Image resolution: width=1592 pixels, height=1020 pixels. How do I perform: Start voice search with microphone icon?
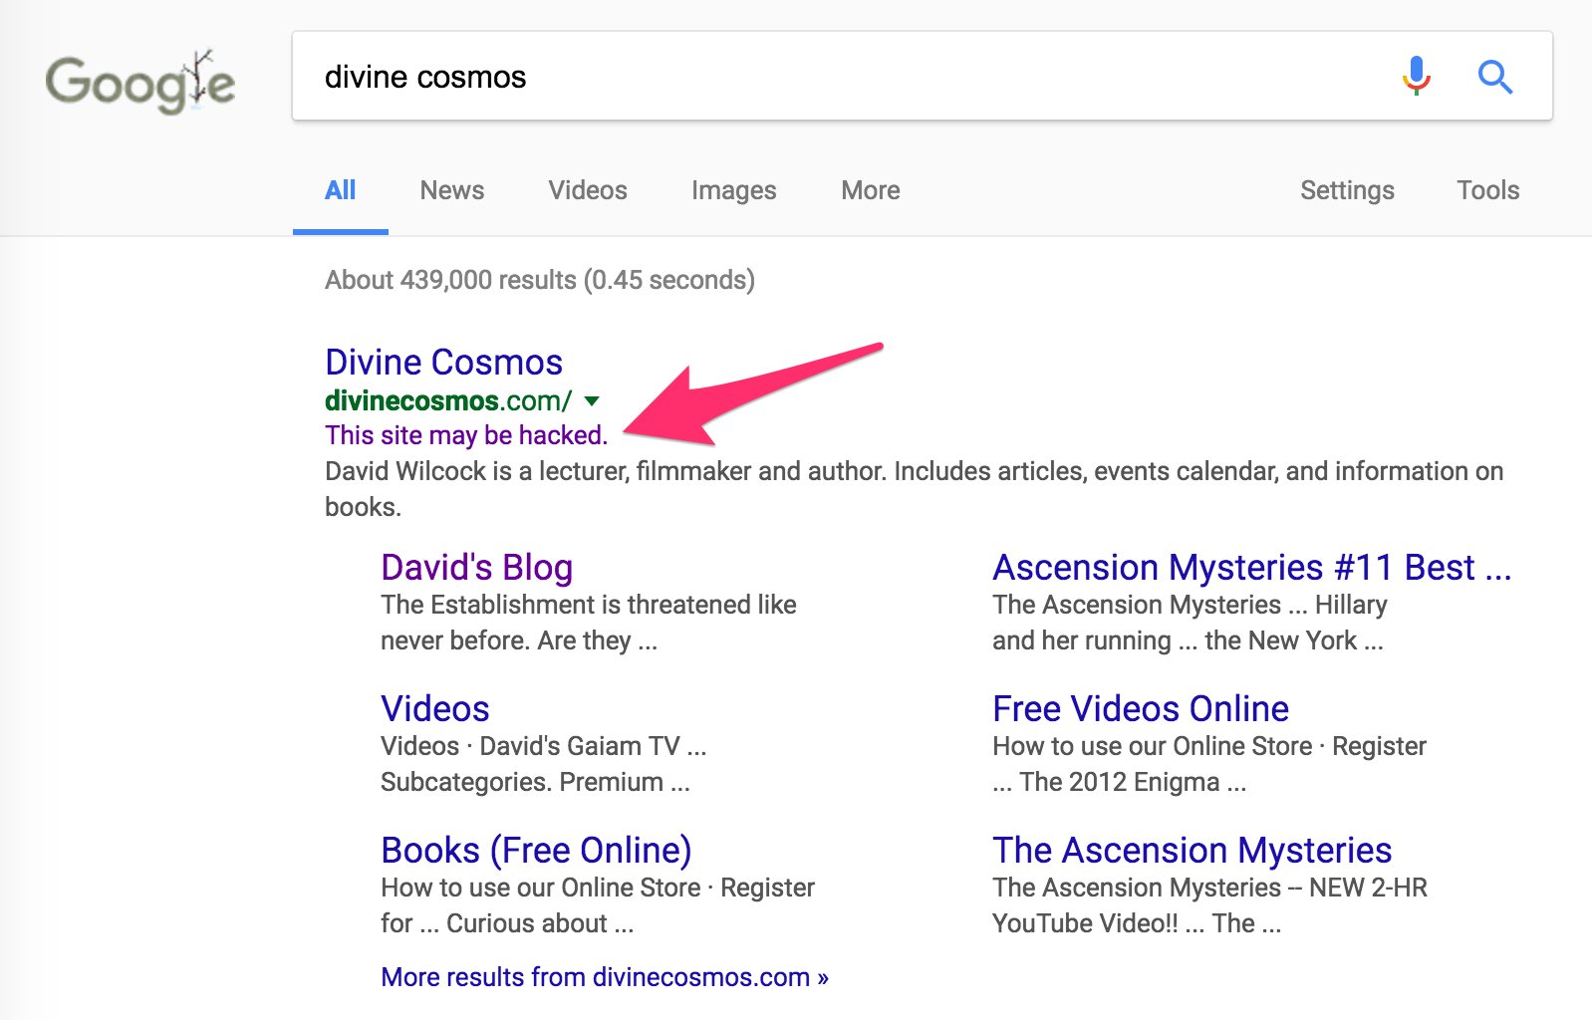tap(1416, 76)
